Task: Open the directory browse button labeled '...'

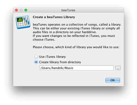Action: tap(118, 68)
